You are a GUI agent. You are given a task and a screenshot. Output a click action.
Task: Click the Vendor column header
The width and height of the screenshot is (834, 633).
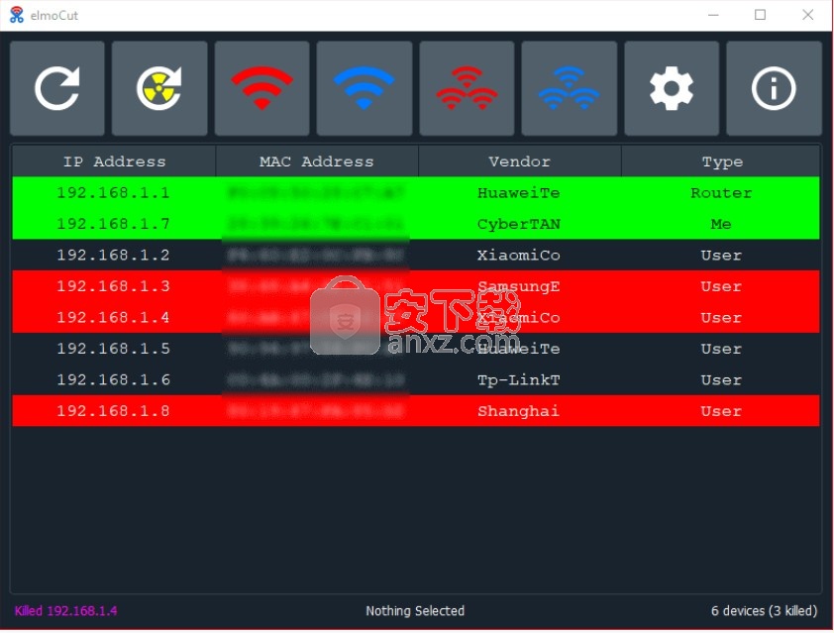[x=520, y=161]
